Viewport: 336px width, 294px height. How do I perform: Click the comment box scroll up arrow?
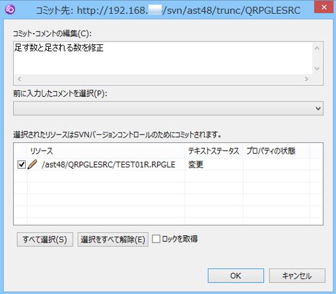317,48
